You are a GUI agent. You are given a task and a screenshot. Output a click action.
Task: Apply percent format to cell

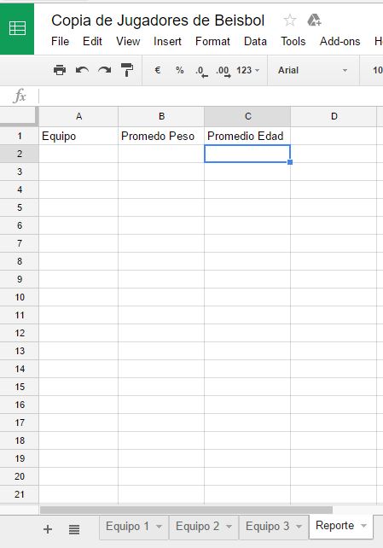coord(179,70)
